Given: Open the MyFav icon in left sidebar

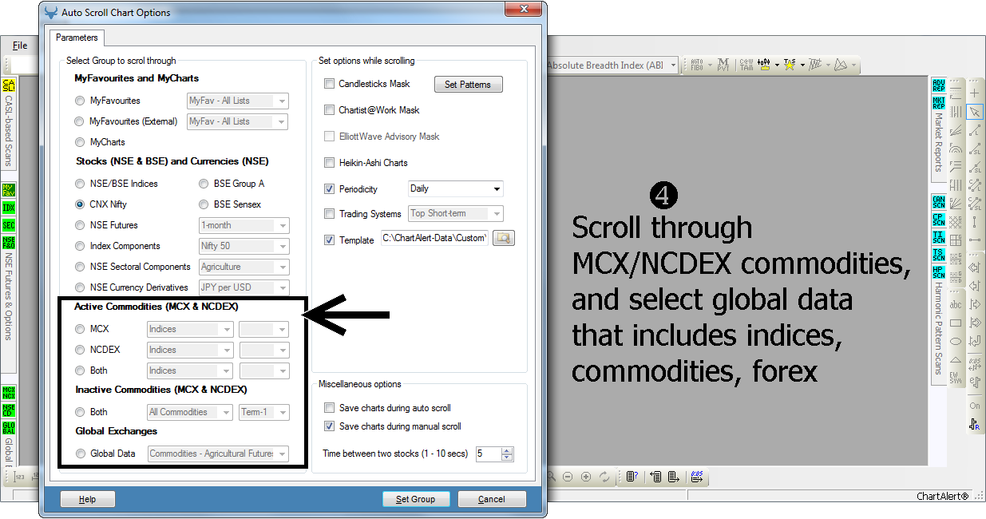Looking at the screenshot, I should [x=10, y=189].
